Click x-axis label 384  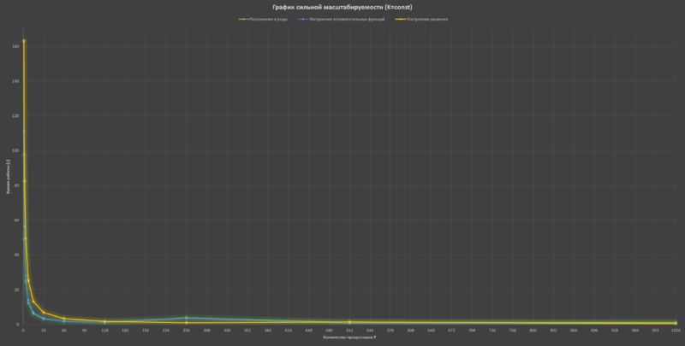(x=268, y=331)
